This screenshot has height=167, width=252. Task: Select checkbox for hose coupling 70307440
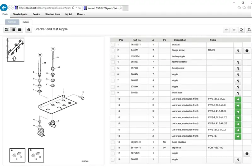(x=113, y=142)
